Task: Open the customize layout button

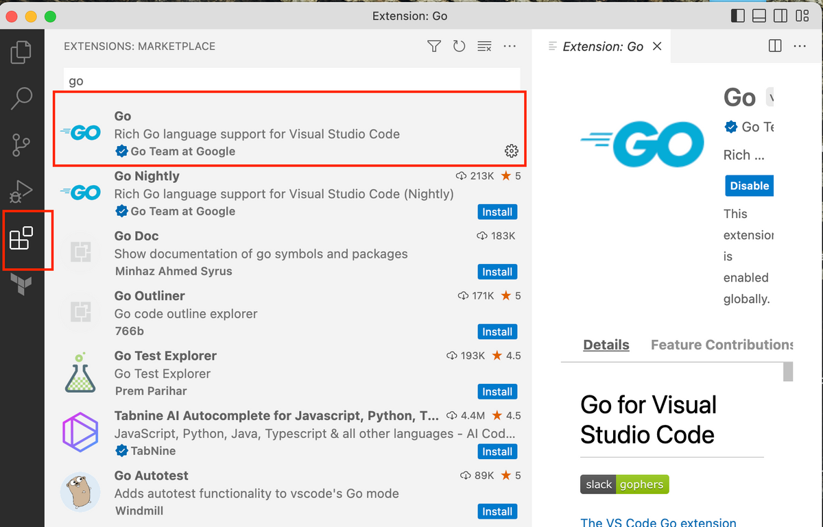Action: point(801,15)
